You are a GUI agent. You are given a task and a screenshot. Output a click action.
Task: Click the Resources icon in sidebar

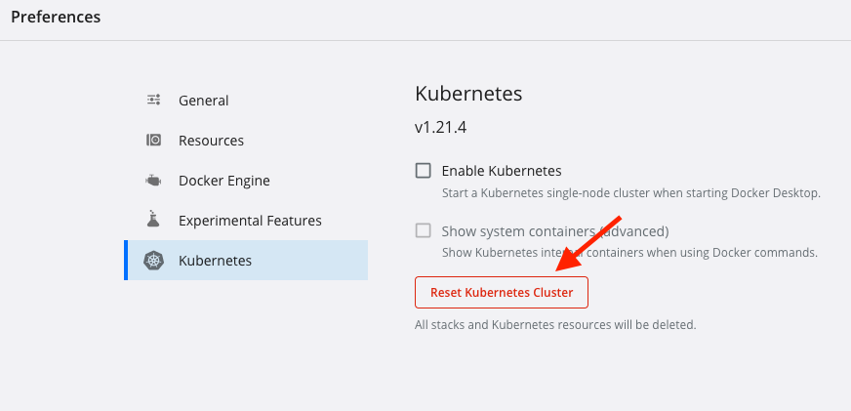point(153,141)
